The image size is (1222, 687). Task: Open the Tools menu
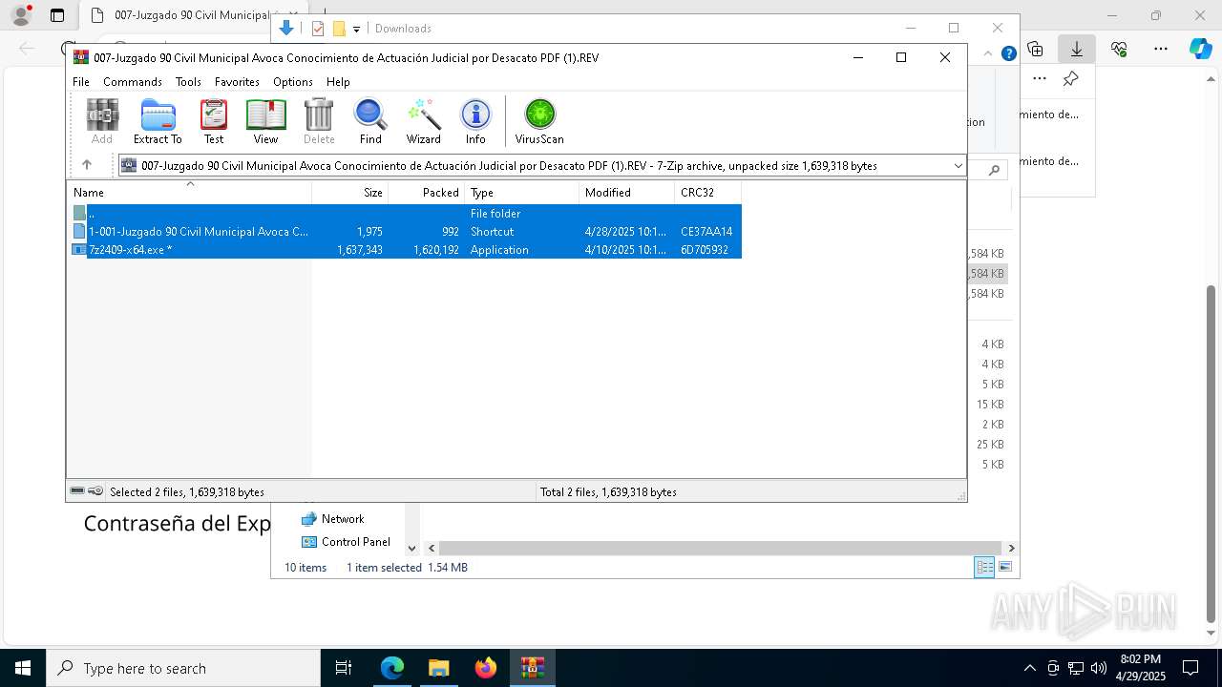[x=188, y=82]
